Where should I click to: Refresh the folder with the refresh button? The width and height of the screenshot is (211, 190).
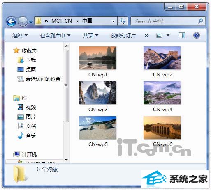click(123, 21)
